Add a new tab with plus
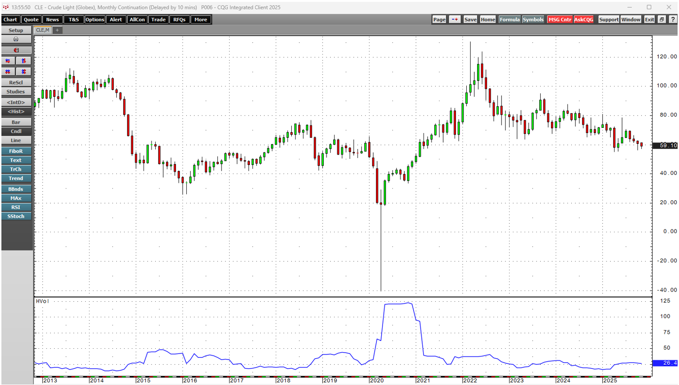 [x=57, y=30]
